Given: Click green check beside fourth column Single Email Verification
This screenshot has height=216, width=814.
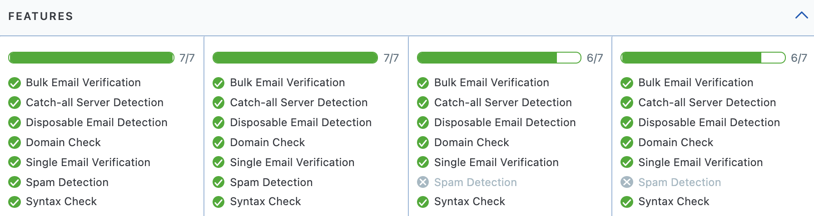Looking at the screenshot, I should (627, 163).
